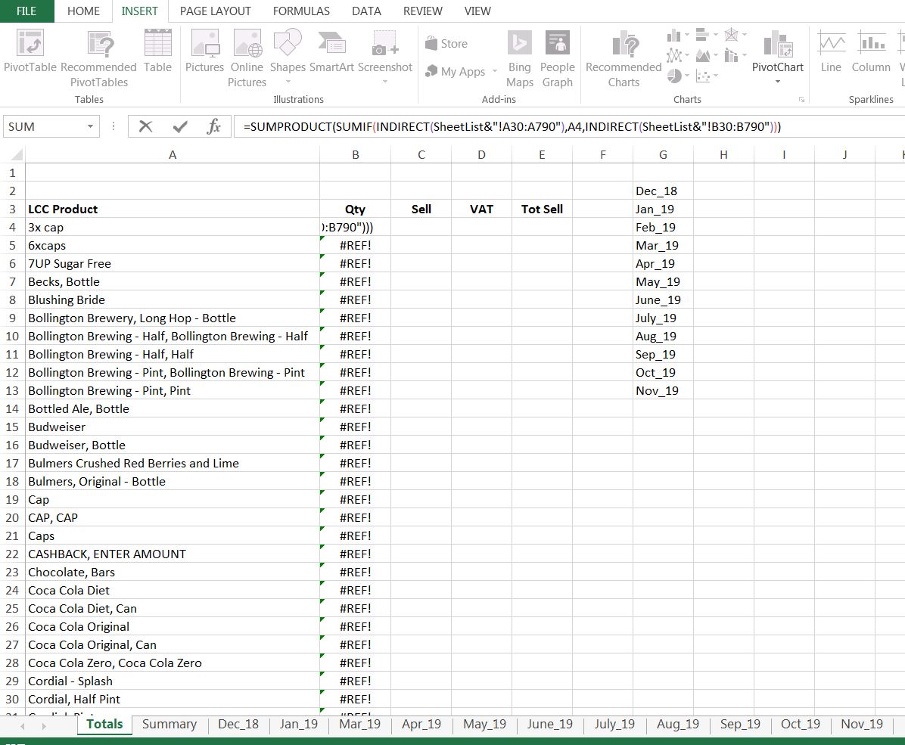Confirm the formula with the checkmark
Viewport: 905px width, 745px height.
(x=180, y=126)
